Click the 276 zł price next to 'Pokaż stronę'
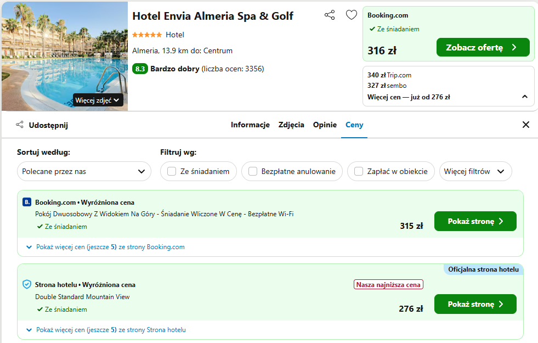Viewport: 538px width, 343px height. (x=411, y=308)
